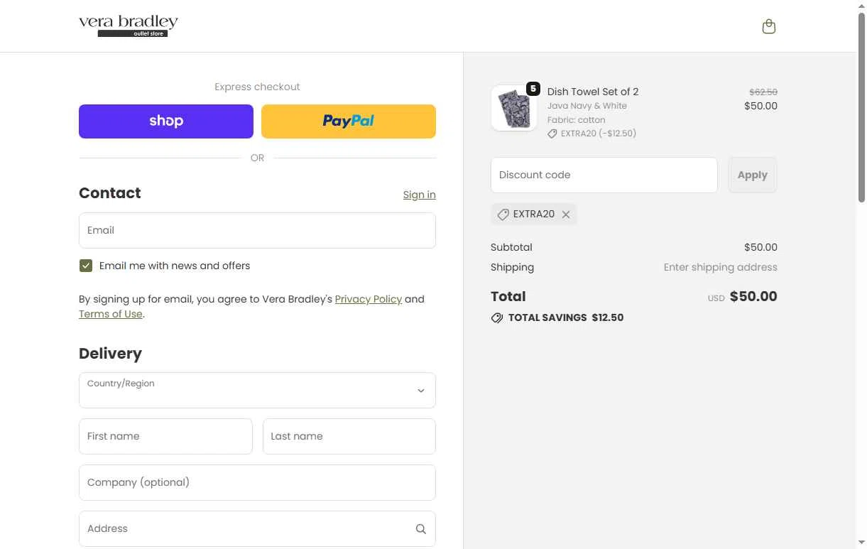Click the Apply discount button
This screenshot has width=867, height=549.
coord(753,175)
